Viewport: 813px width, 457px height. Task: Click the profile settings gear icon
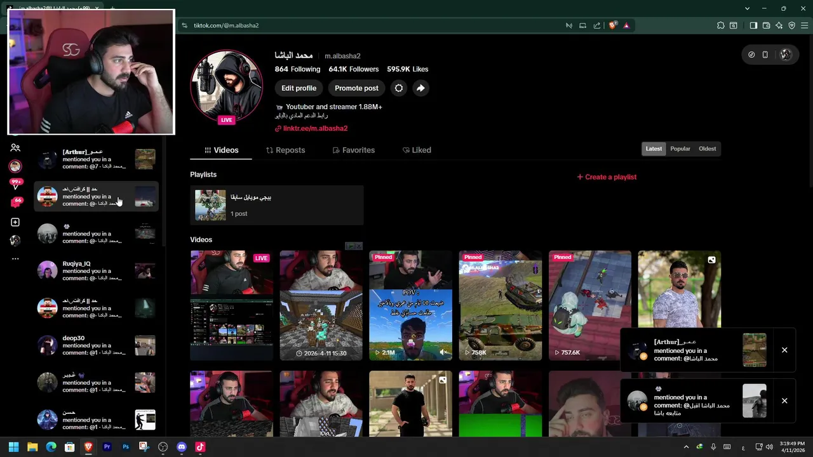399,88
